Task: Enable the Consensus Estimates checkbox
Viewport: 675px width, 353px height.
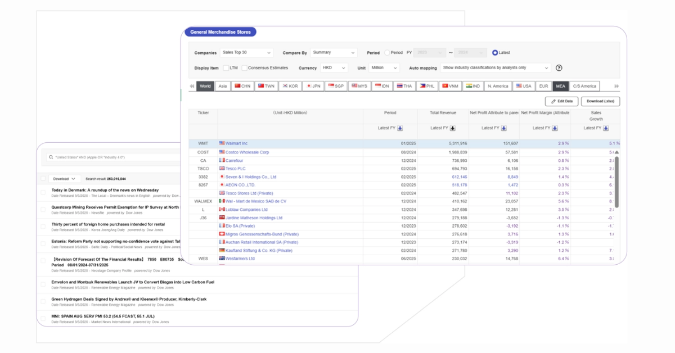Action: click(x=244, y=68)
